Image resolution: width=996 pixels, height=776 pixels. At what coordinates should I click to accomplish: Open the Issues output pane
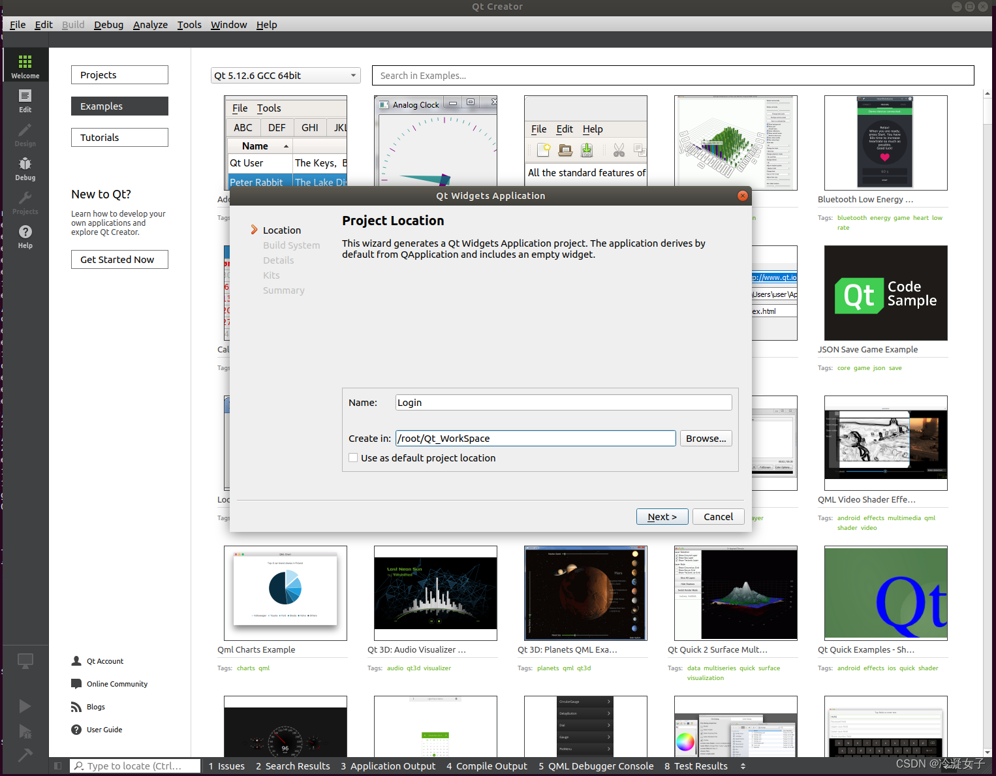226,766
